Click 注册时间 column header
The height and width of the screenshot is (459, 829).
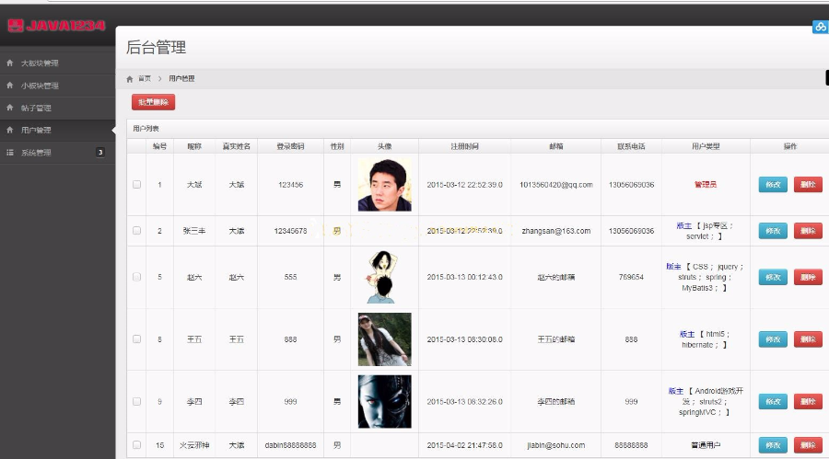[x=465, y=146]
